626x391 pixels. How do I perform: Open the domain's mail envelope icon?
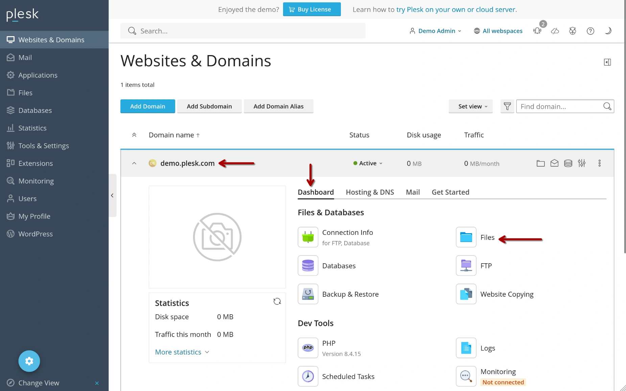pos(554,164)
